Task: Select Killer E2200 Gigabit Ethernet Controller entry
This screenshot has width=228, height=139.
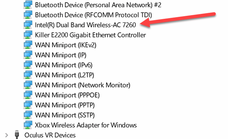Action: tap(91, 35)
